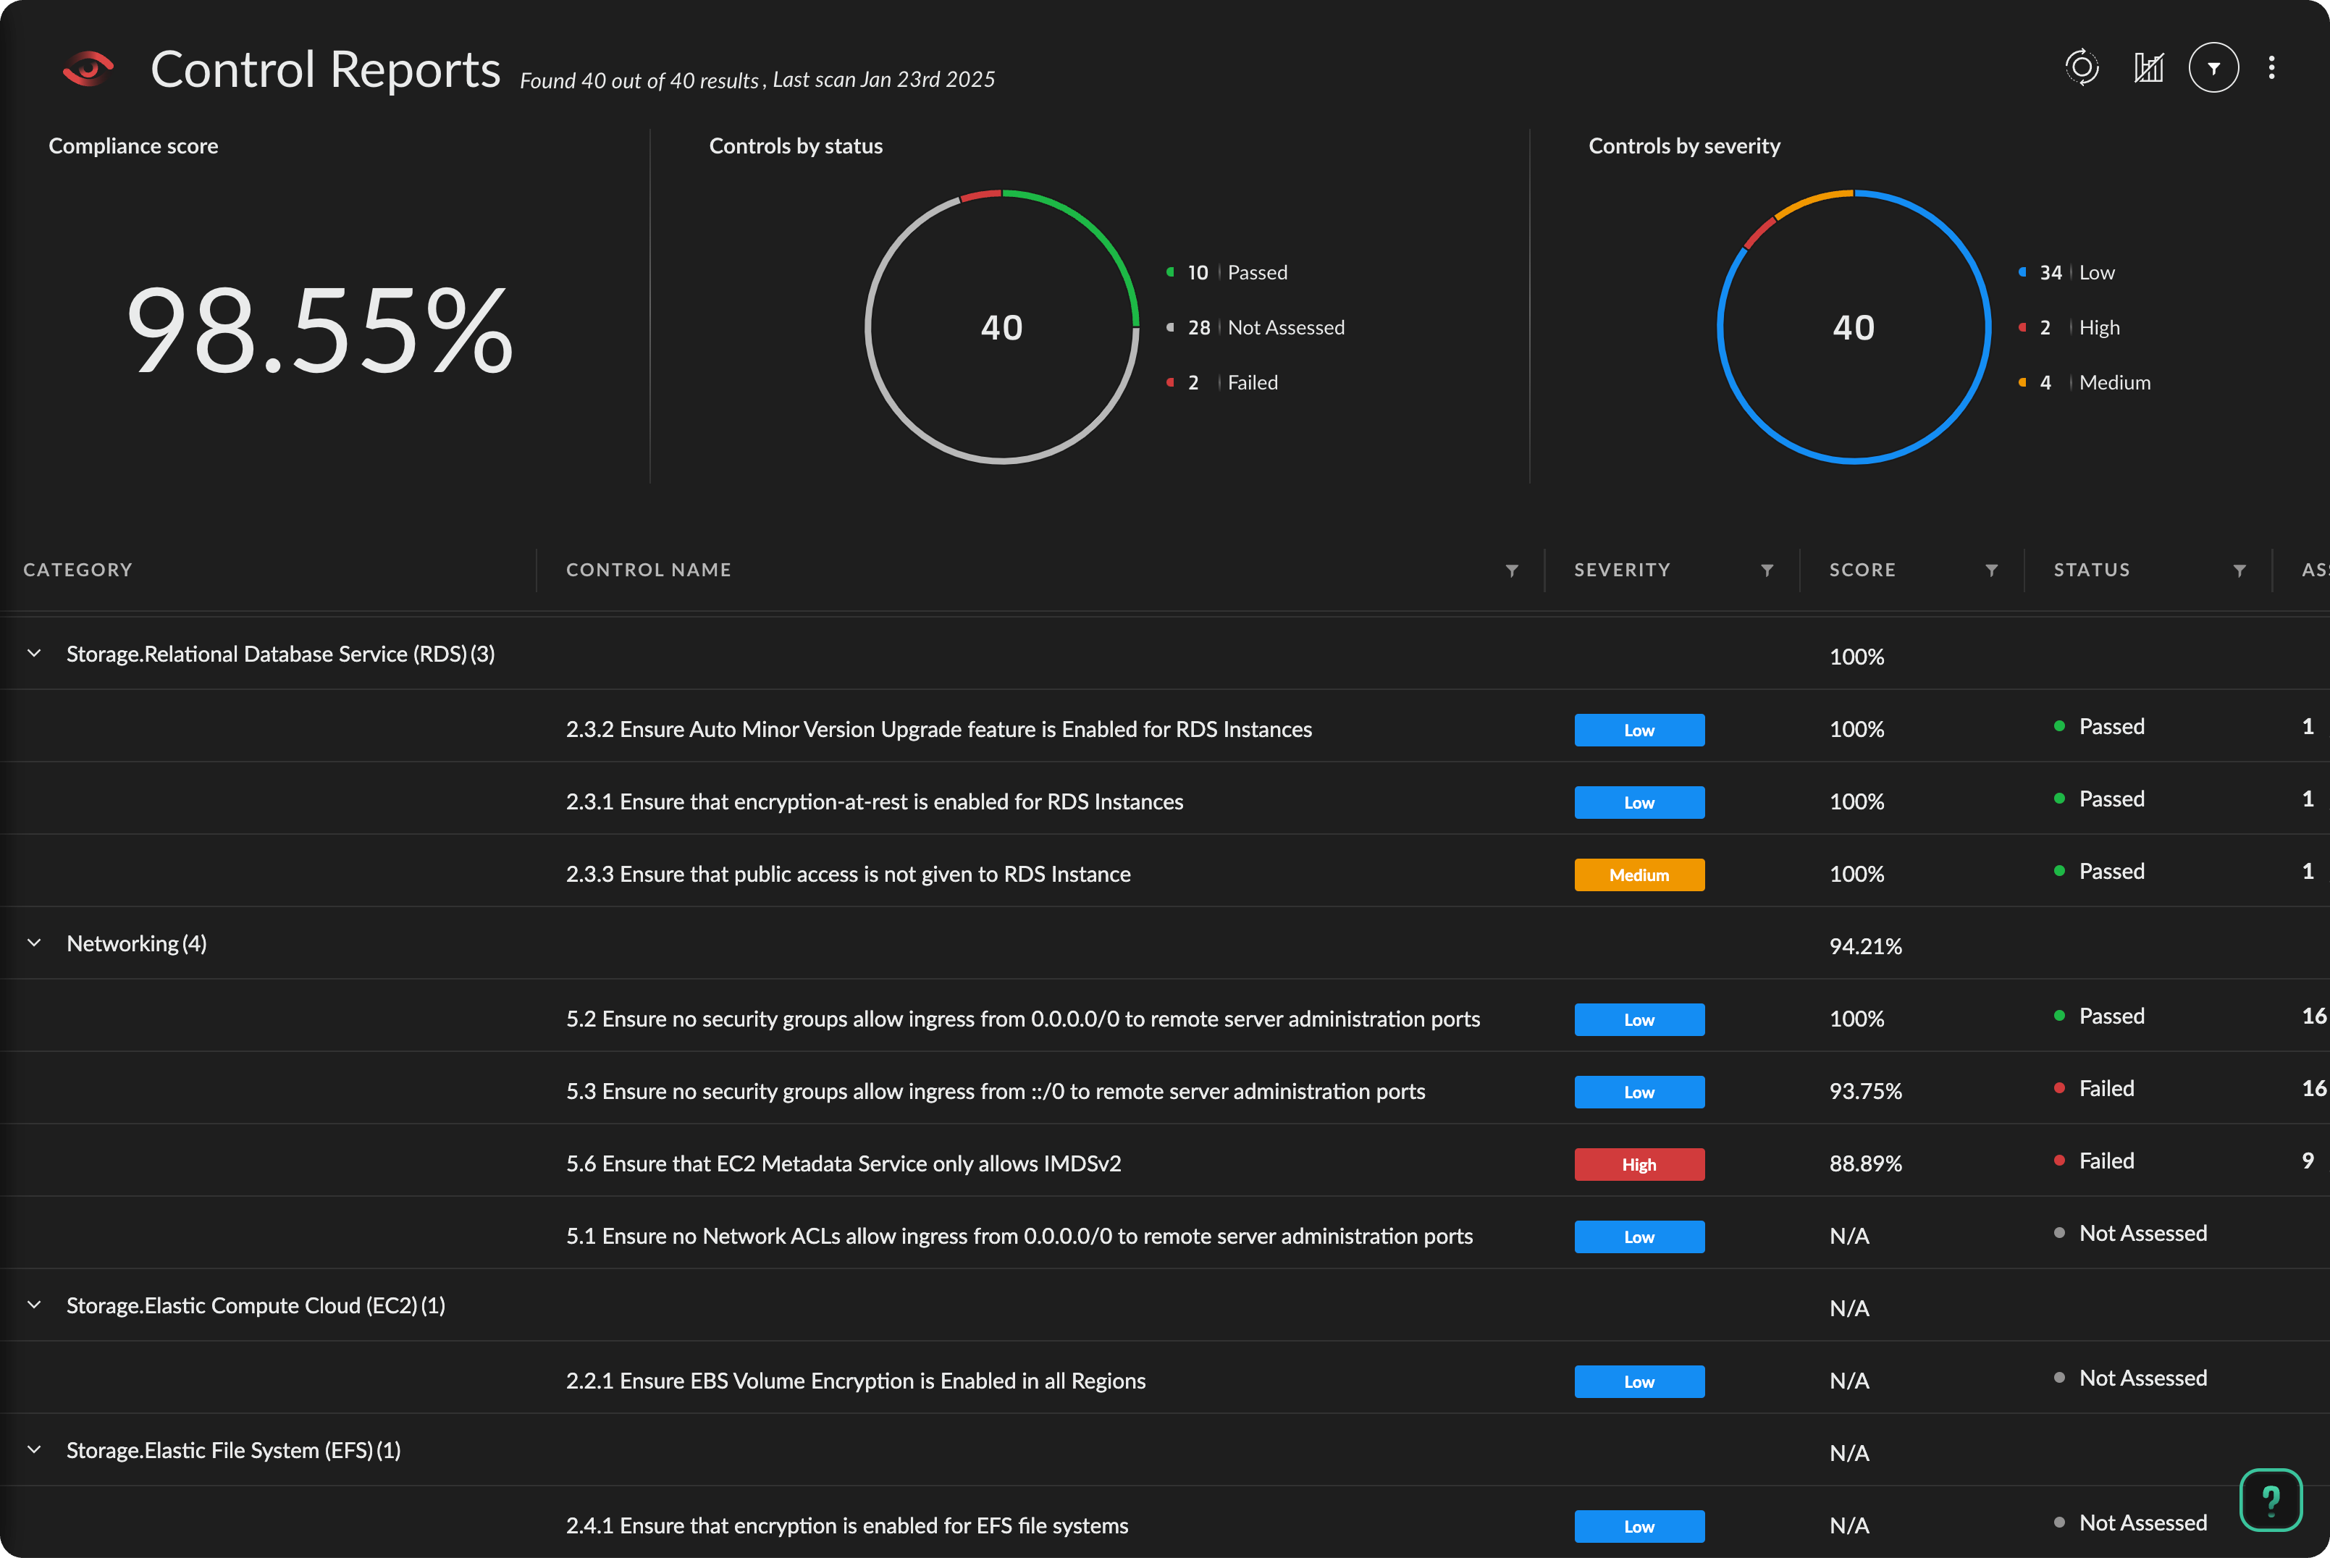Open control 2.3.3 public access RDS Instance
The image size is (2330, 1558).
(x=848, y=875)
